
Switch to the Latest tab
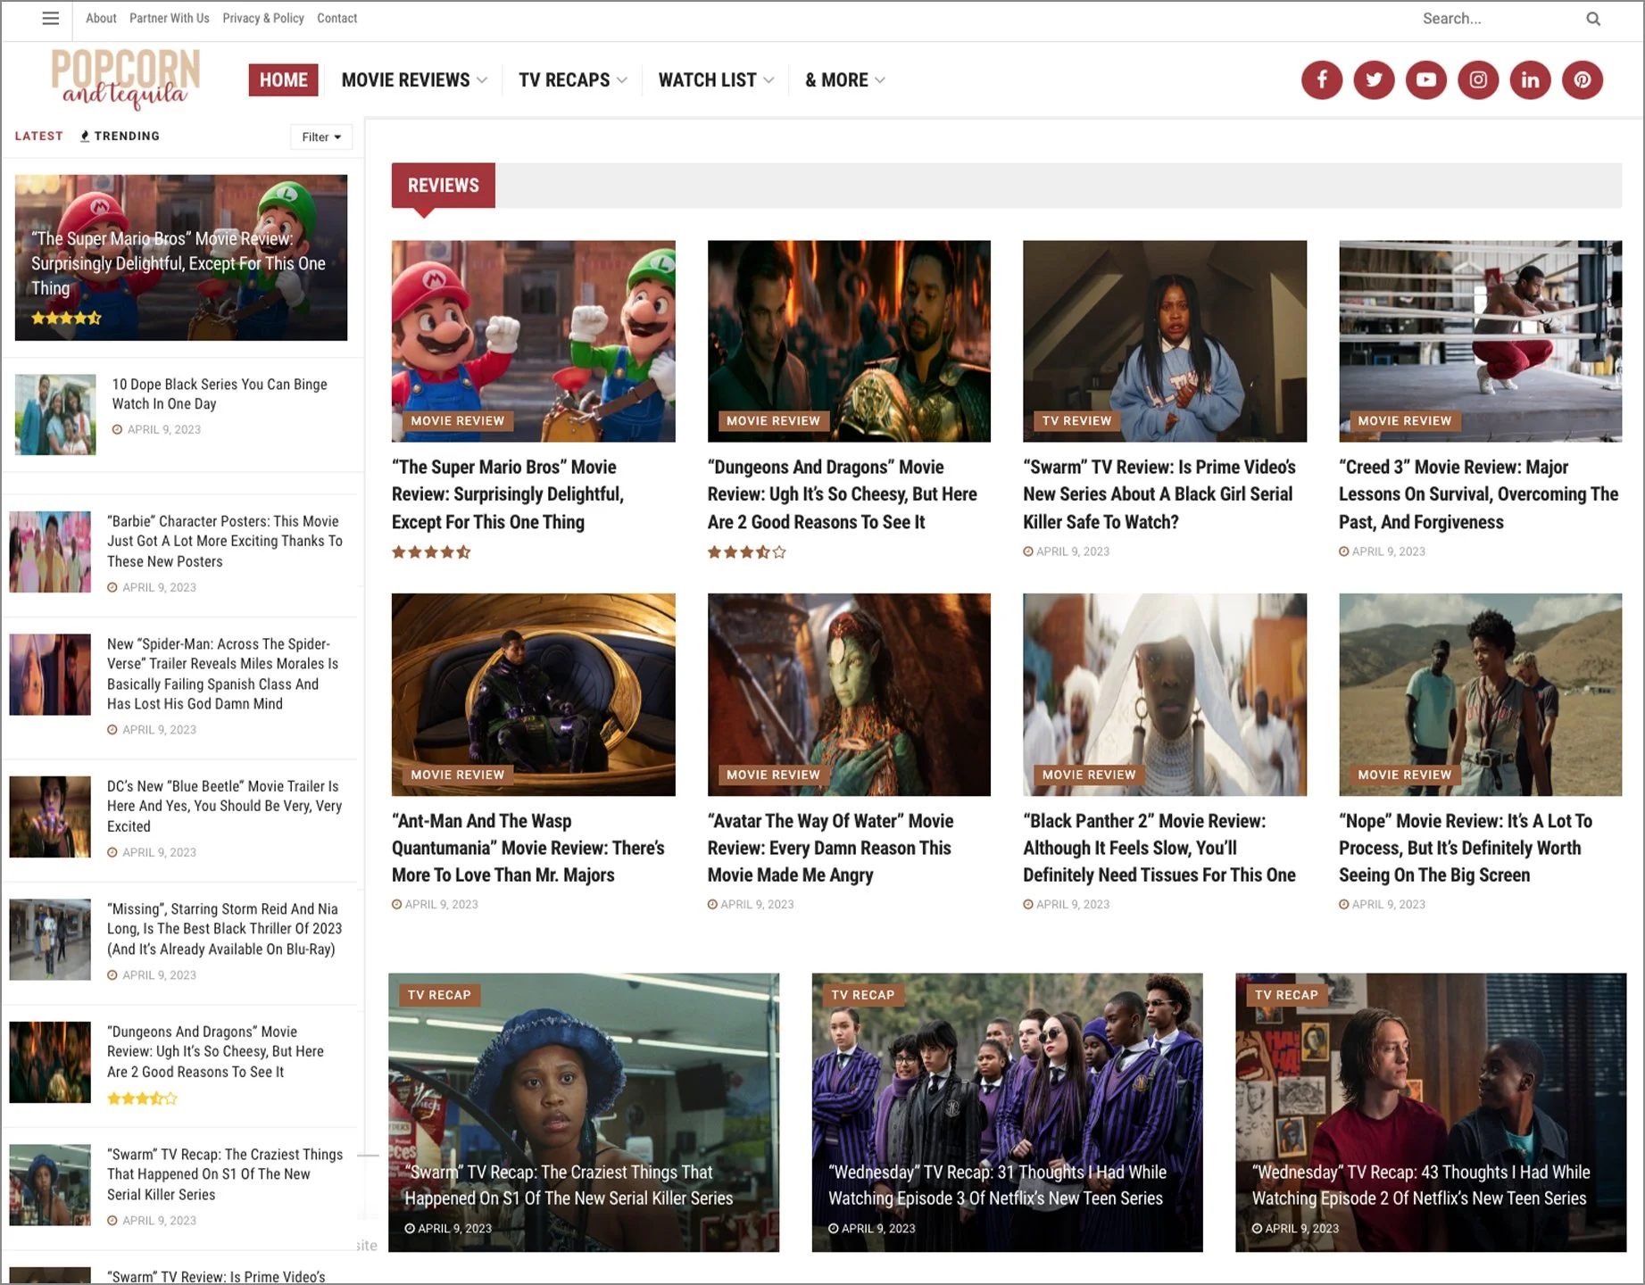pos(39,136)
